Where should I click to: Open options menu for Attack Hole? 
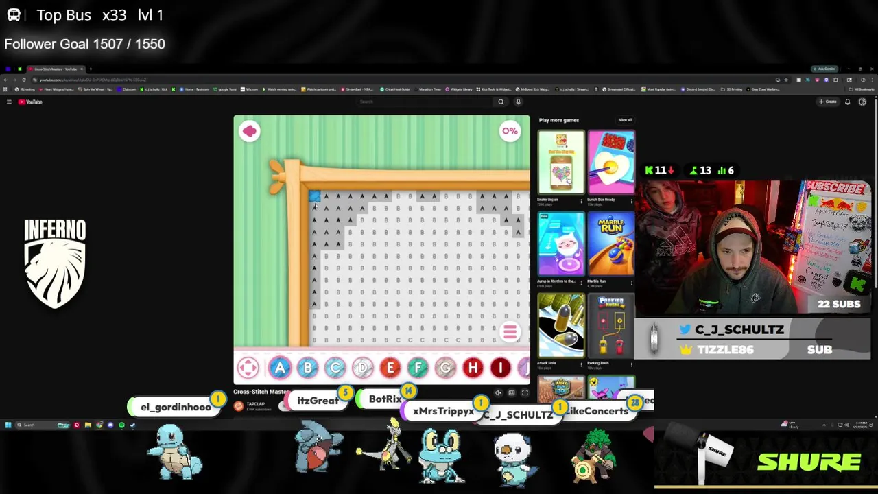click(x=581, y=364)
